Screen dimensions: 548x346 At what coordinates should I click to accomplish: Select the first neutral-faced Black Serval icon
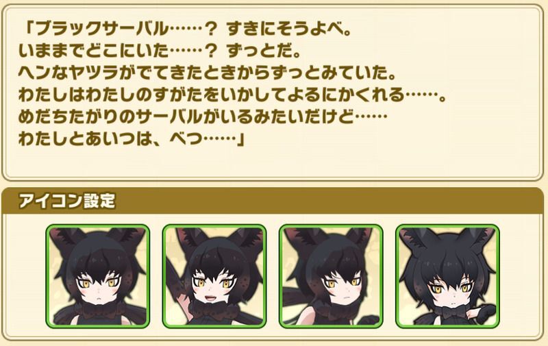(98, 276)
